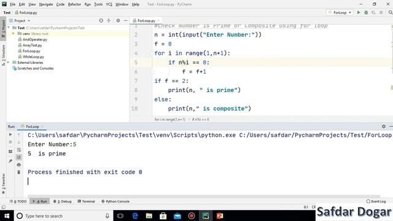The height and width of the screenshot is (221, 393).
Task: Run ForLoop with the green toolbar play icon
Action: [x=359, y=12]
